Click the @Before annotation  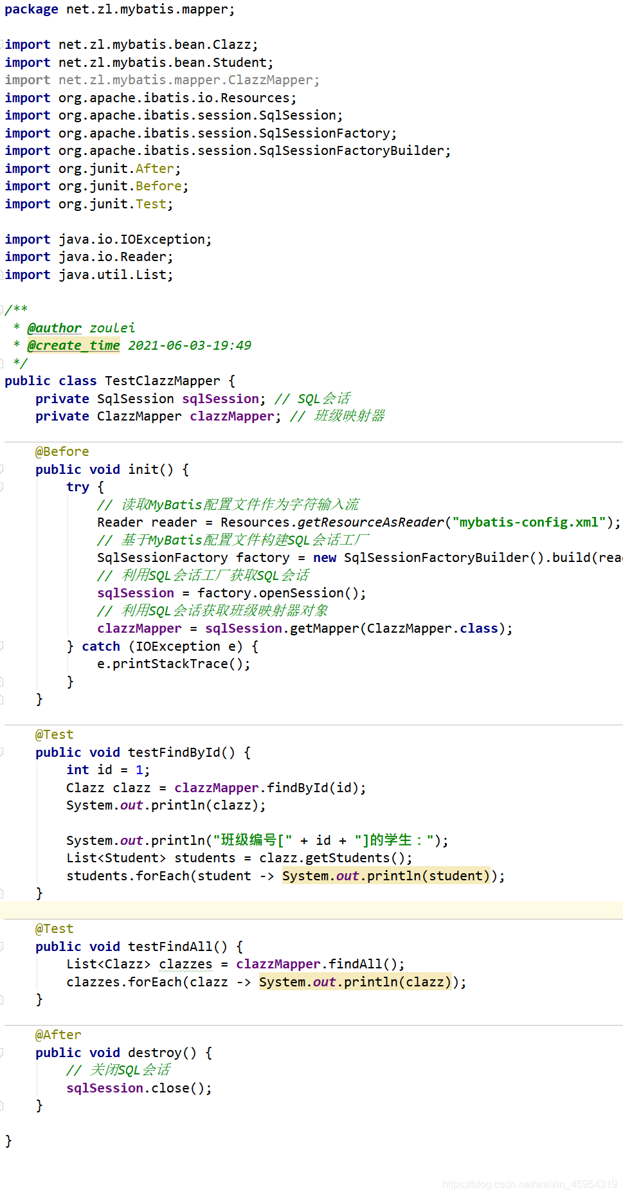click(62, 451)
